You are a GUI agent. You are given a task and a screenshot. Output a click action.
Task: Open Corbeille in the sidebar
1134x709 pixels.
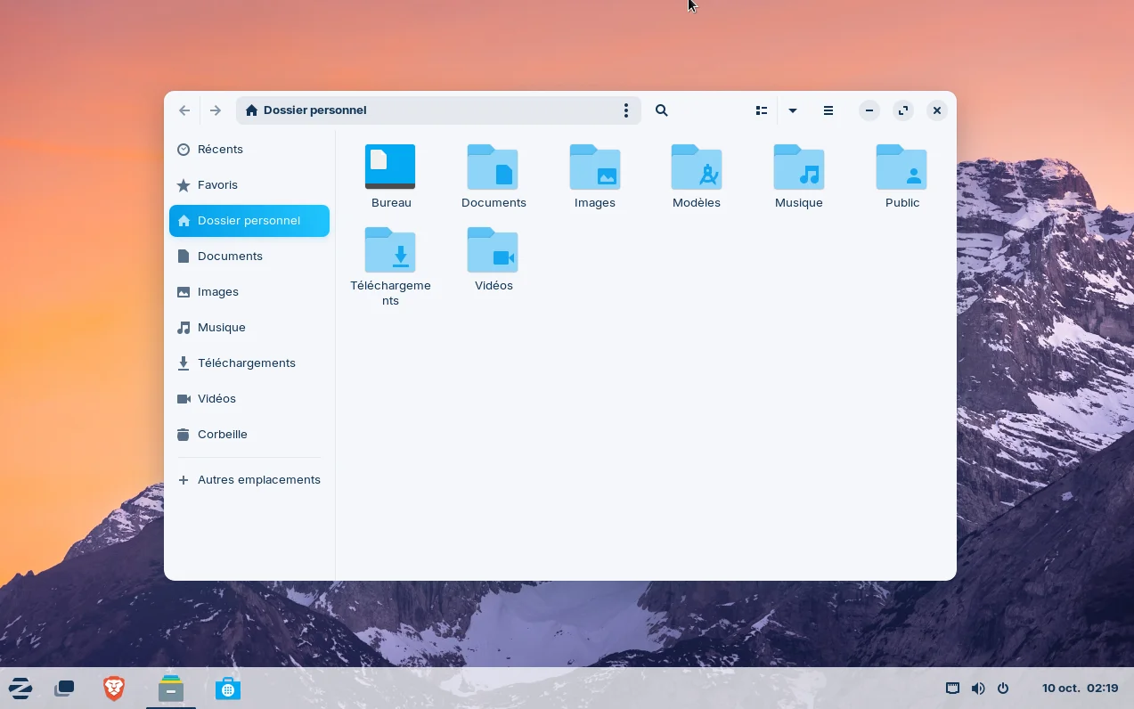tap(222, 435)
